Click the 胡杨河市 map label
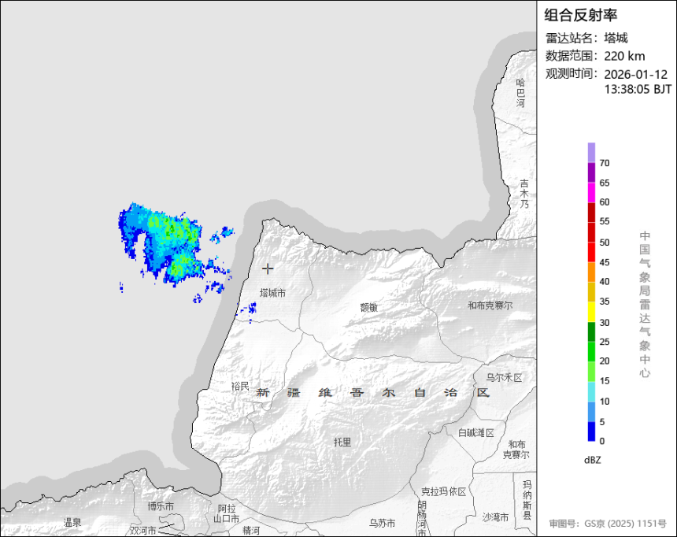This screenshot has height=537, width=677. coord(422,518)
